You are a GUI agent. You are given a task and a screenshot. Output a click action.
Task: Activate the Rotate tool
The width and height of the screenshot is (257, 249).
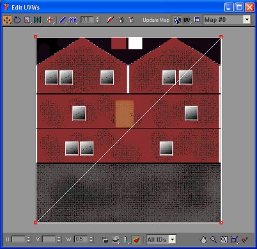[x=17, y=20]
